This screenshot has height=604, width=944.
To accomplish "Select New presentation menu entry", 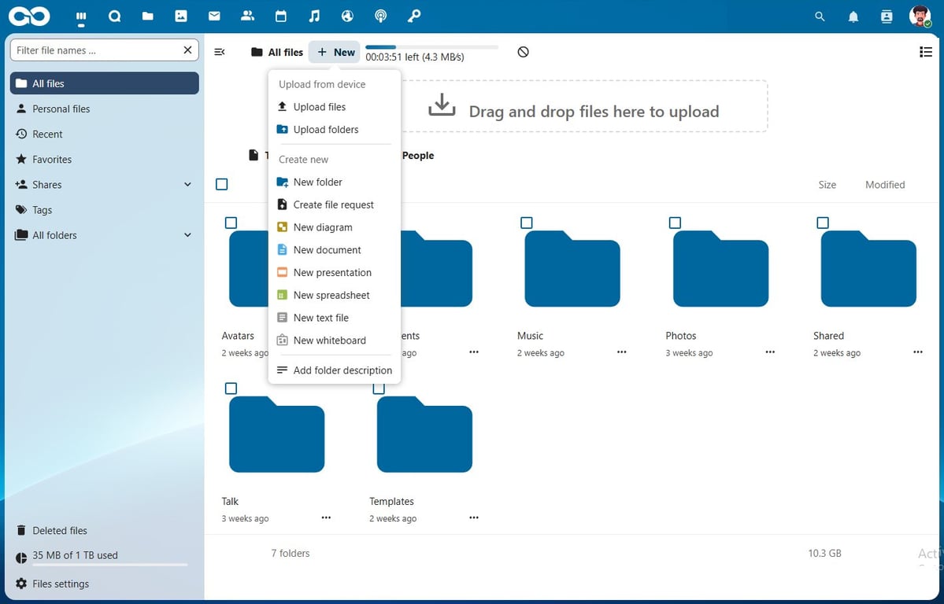I will [334, 273].
